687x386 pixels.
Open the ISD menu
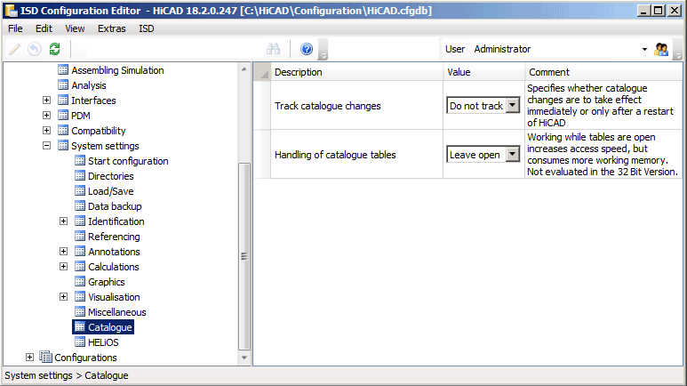(x=147, y=28)
